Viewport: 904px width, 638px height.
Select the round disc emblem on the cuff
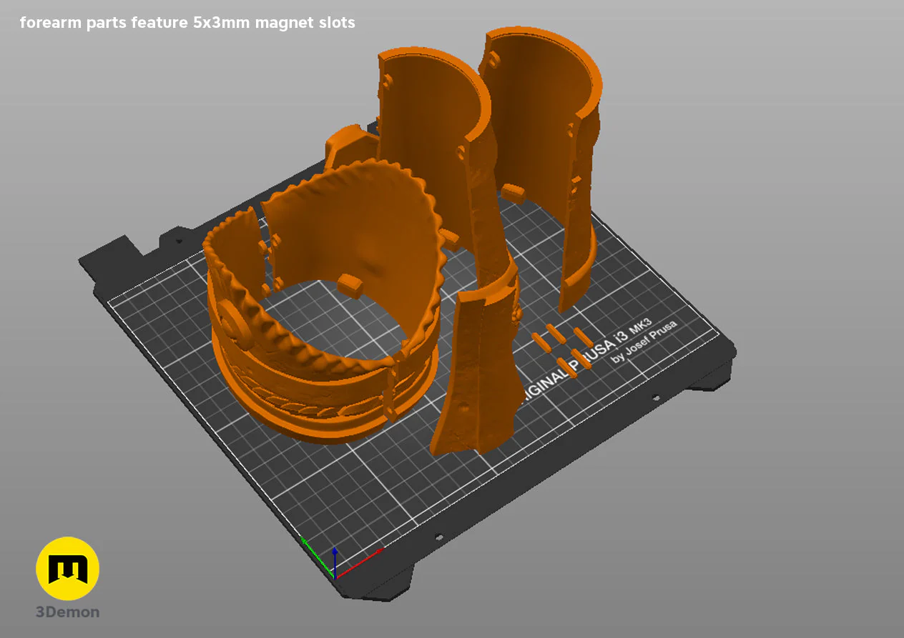pos(232,323)
